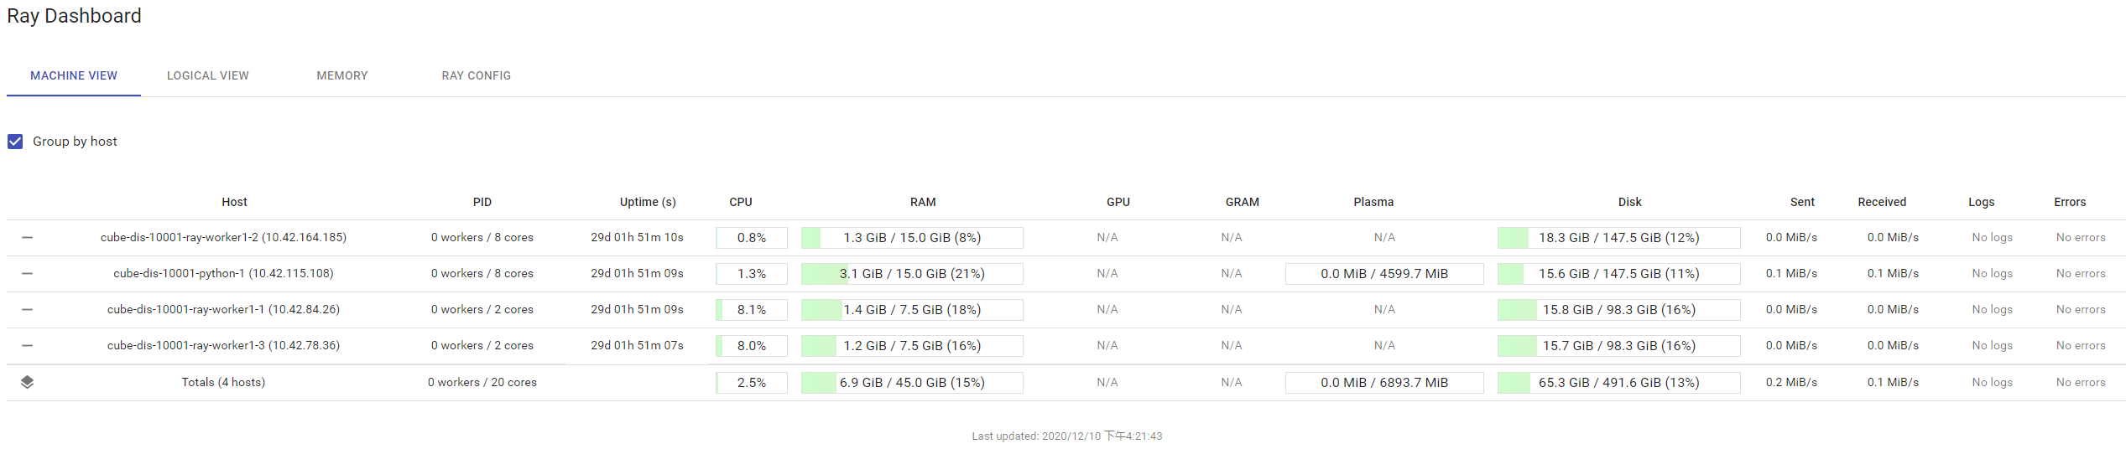The height and width of the screenshot is (449, 2126).
Task: Click the 0.0 MiB / 6893.7 MiB Plasma bar
Action: click(1384, 383)
